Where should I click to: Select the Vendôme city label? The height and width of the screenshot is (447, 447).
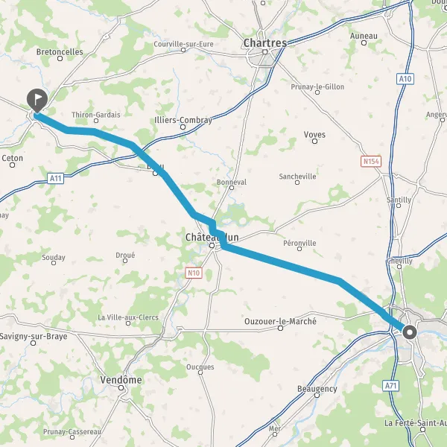pyautogui.click(x=121, y=380)
